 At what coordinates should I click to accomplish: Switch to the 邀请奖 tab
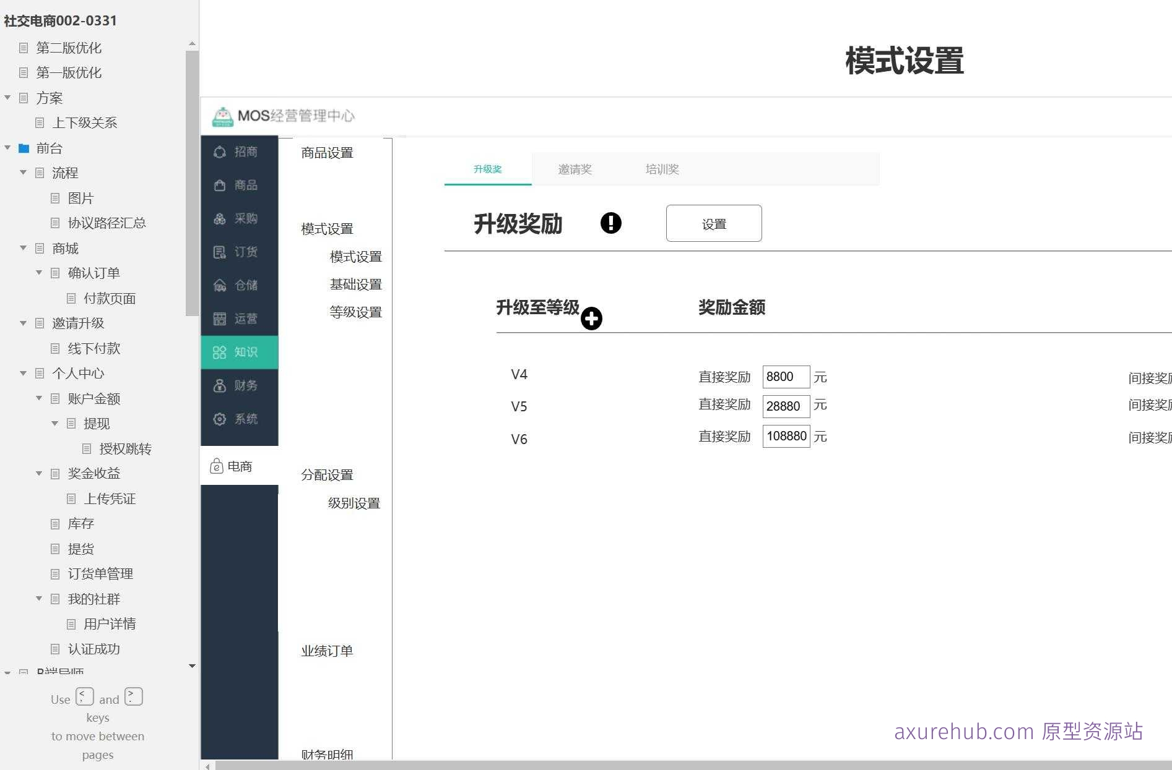click(575, 169)
